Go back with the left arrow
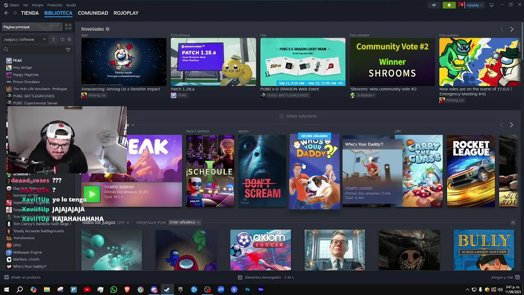The height and width of the screenshot is (295, 524). pos(6,13)
